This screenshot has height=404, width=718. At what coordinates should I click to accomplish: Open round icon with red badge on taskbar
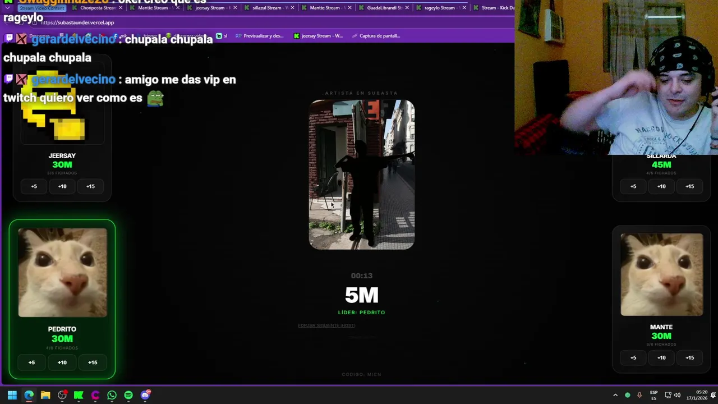coord(62,395)
